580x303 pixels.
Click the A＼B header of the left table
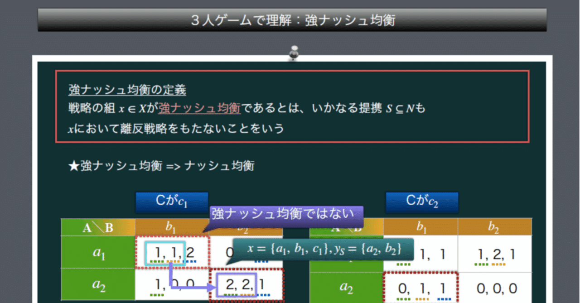coord(98,227)
